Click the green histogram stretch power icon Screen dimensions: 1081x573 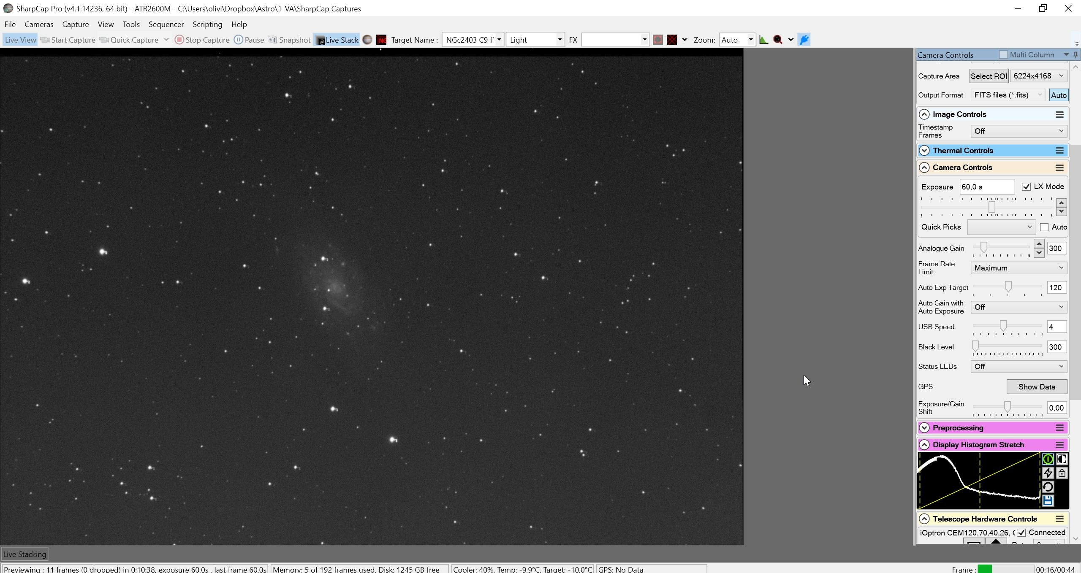tap(1048, 459)
